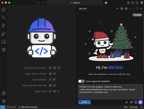
Task: Click the 88% context usage indicator
Action: [137, 15]
